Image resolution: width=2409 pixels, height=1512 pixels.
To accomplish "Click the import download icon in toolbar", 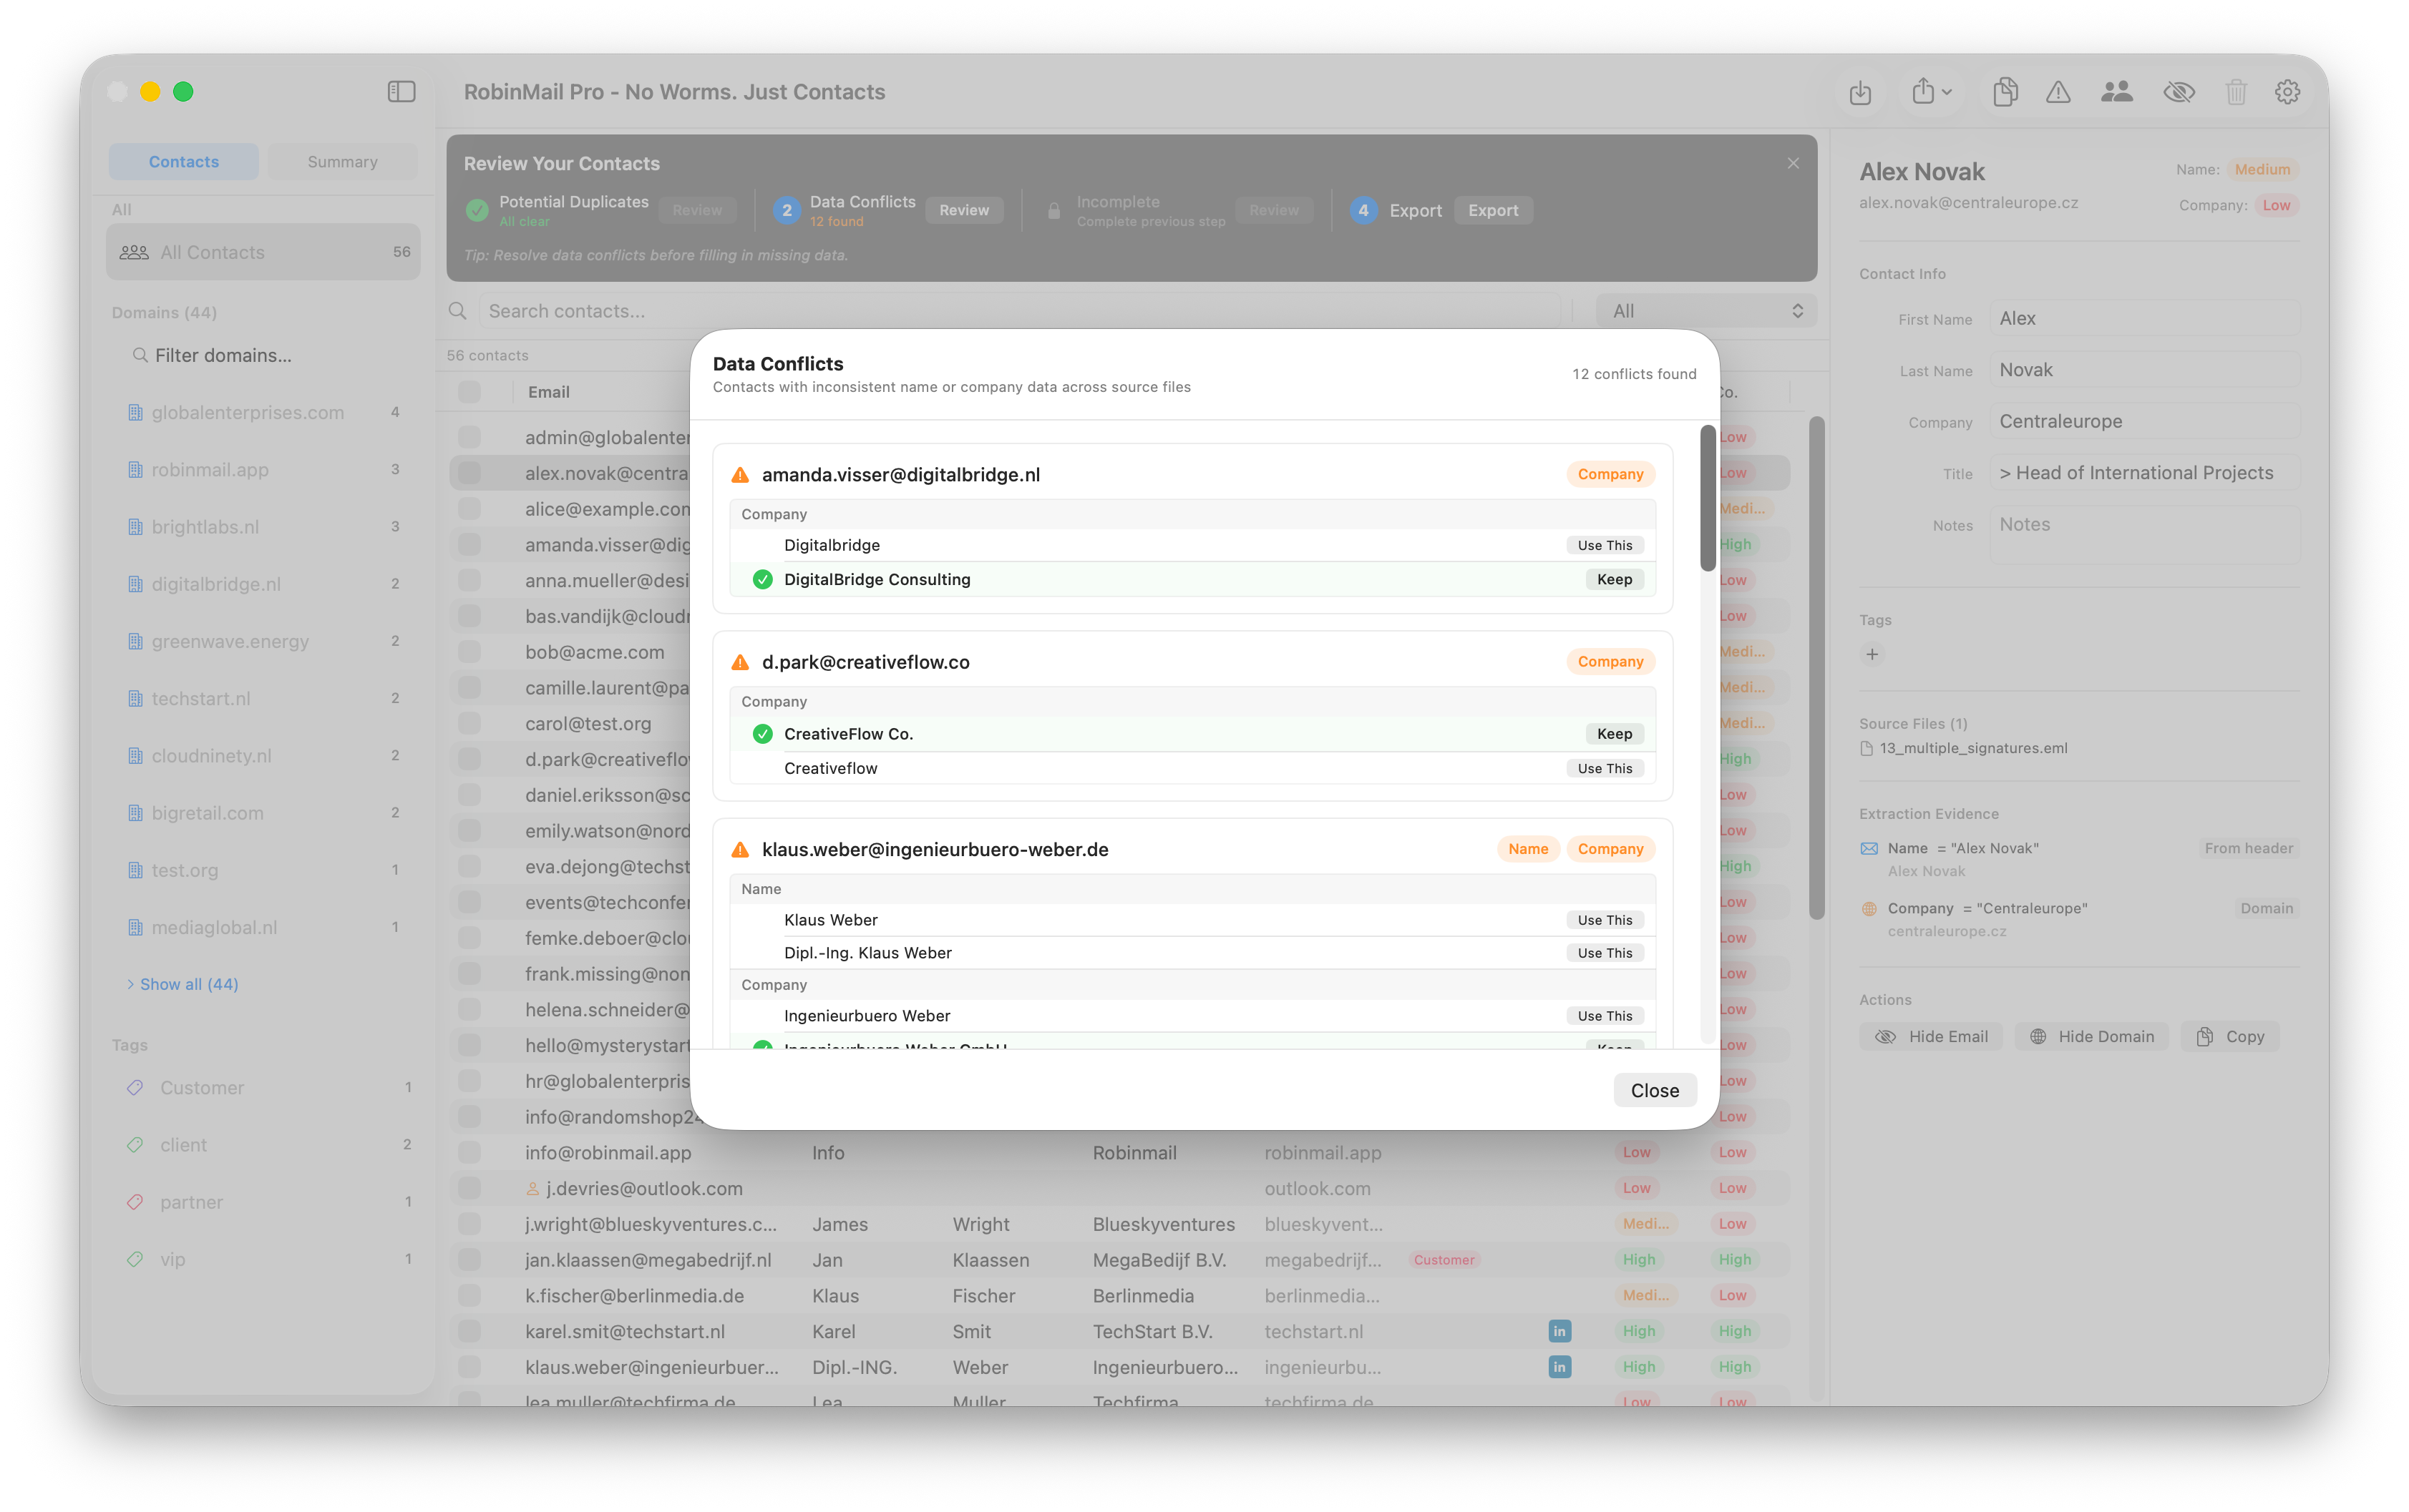I will 1860,92.
